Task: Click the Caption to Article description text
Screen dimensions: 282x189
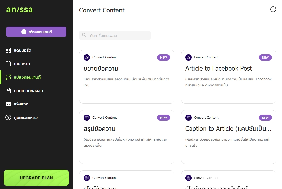Action: click(227, 142)
